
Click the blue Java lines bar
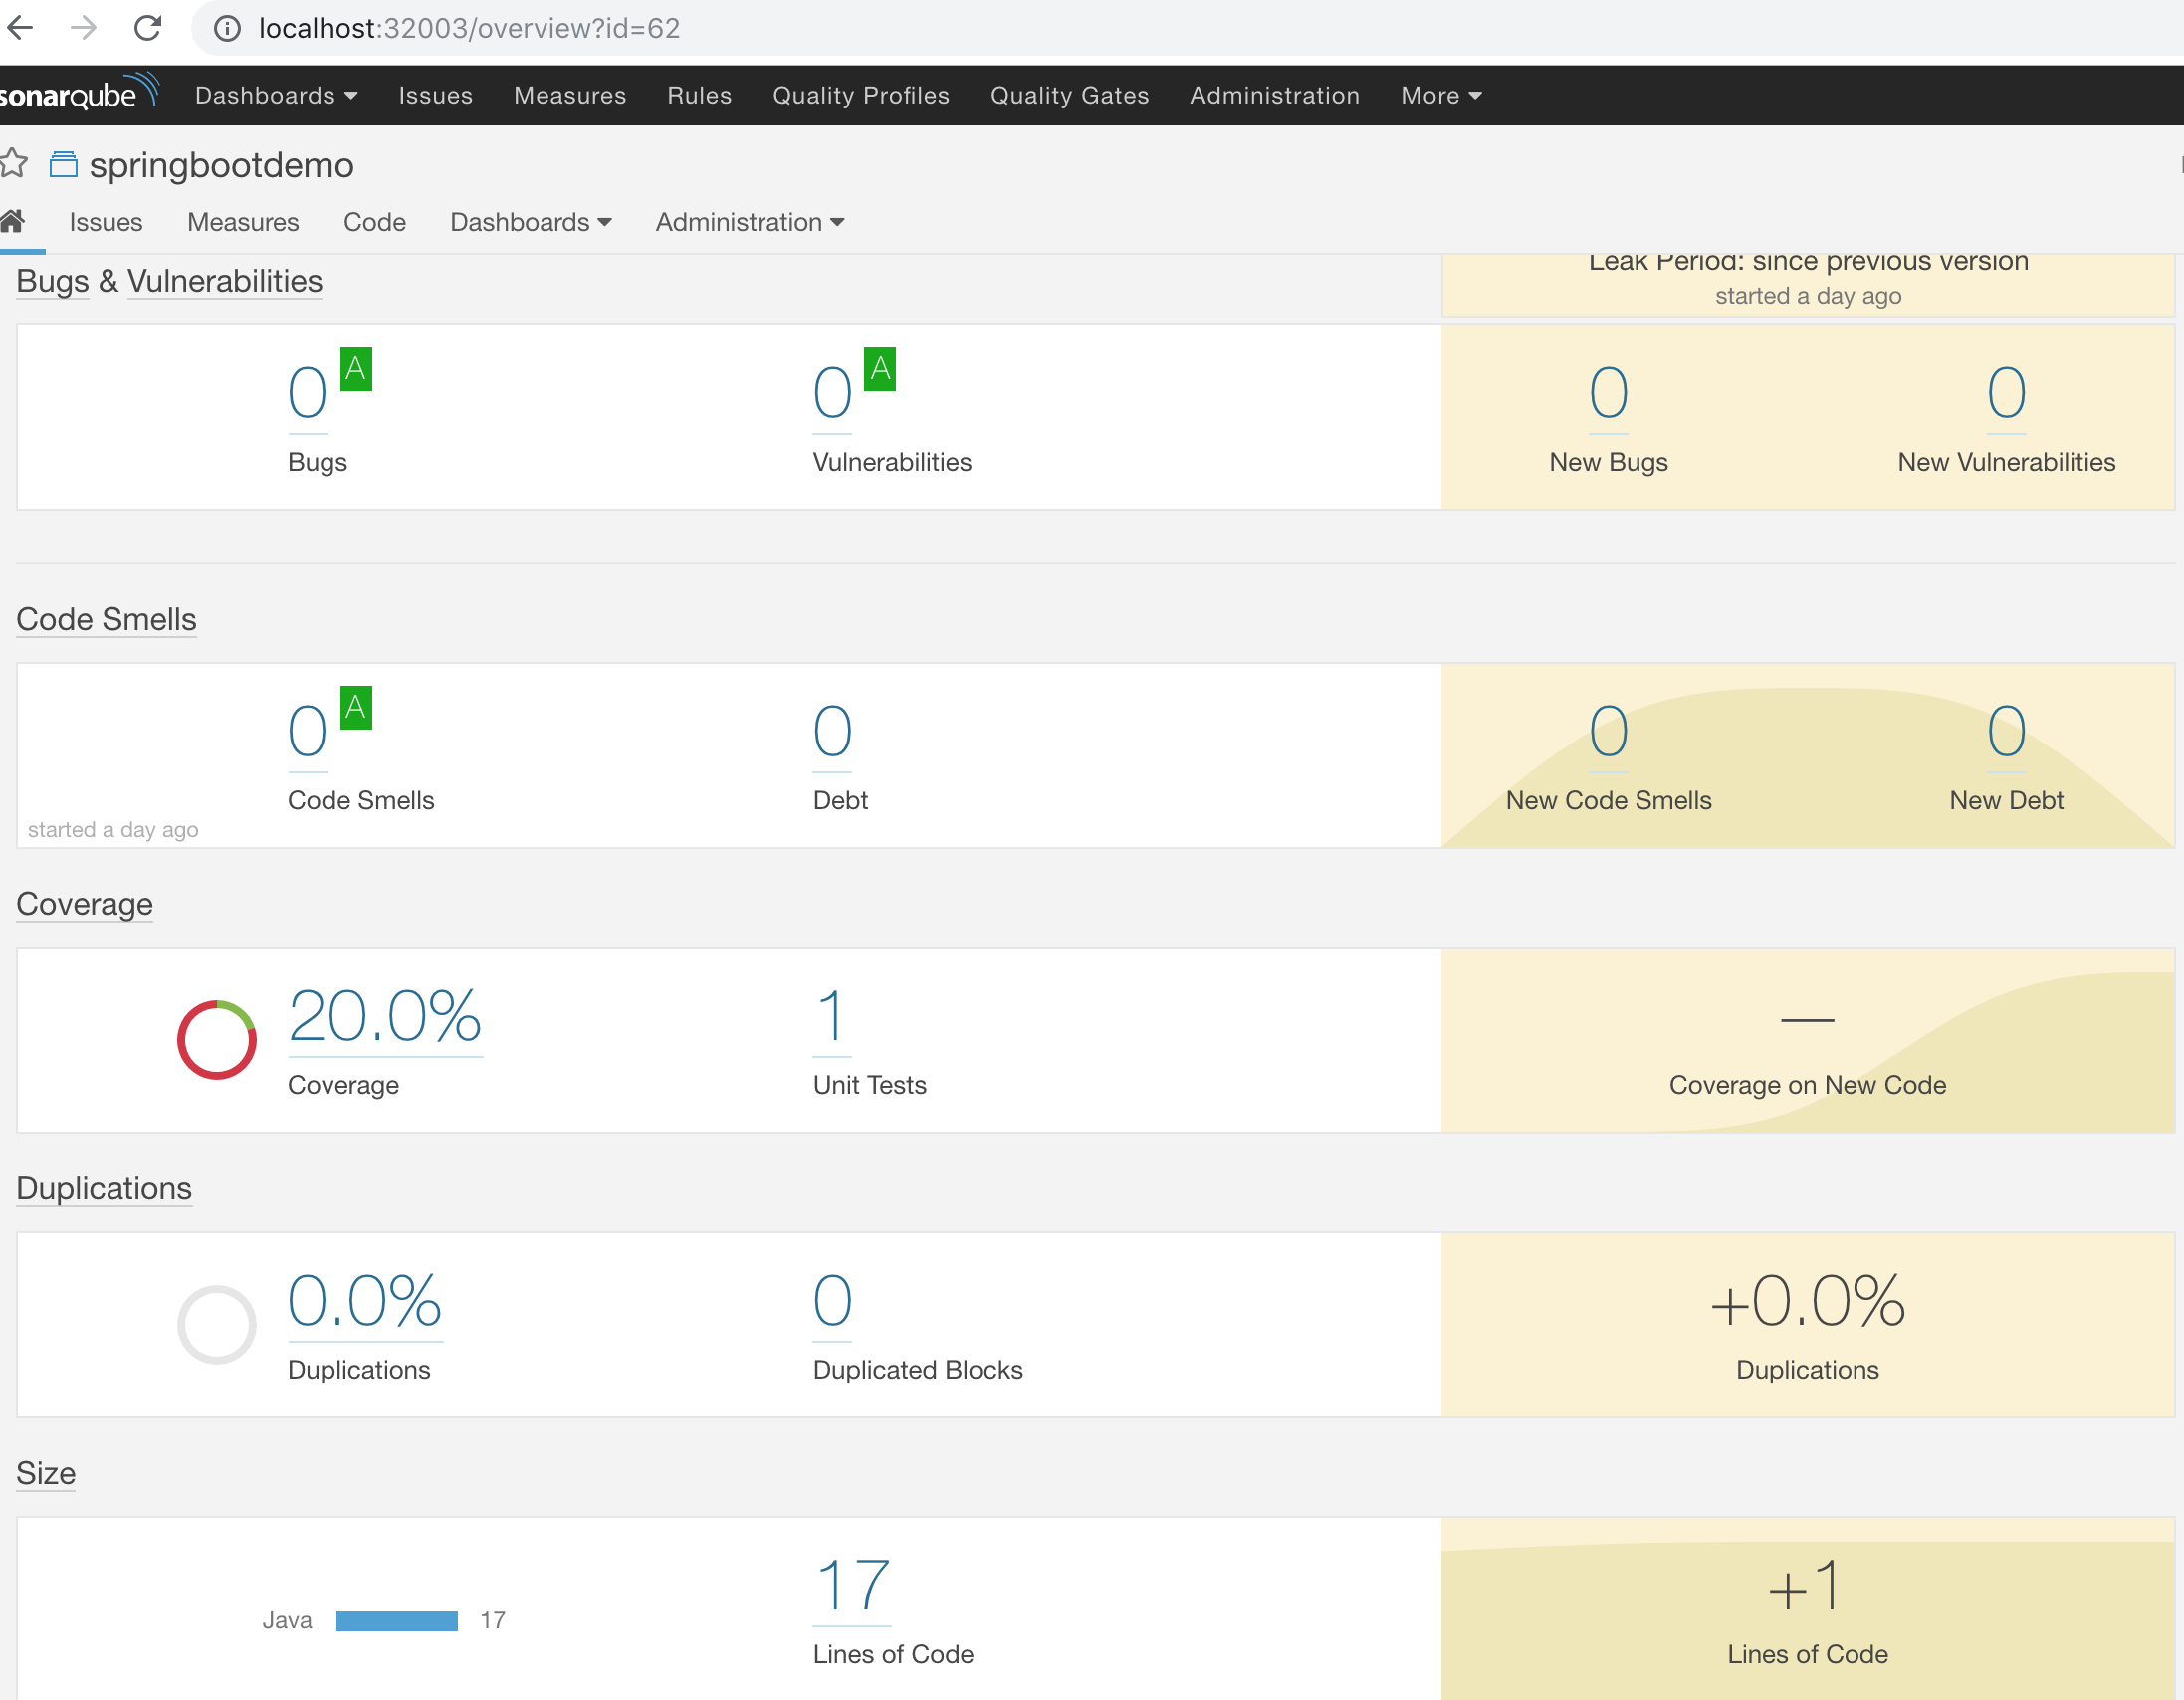[x=397, y=1621]
